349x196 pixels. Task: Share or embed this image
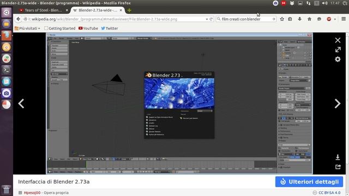tap(338, 167)
